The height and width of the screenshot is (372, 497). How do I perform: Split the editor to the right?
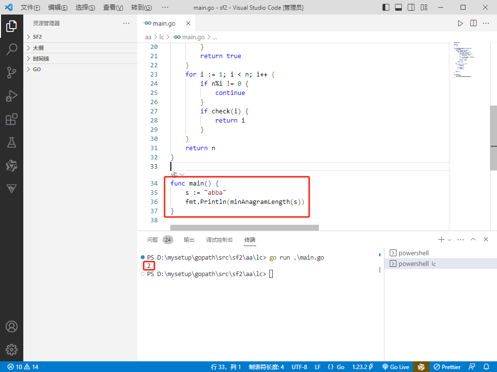(473, 23)
